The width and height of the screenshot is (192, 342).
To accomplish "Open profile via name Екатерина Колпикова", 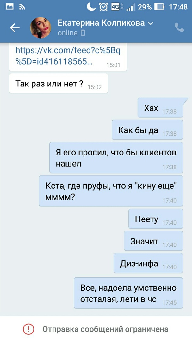I will [101, 23].
